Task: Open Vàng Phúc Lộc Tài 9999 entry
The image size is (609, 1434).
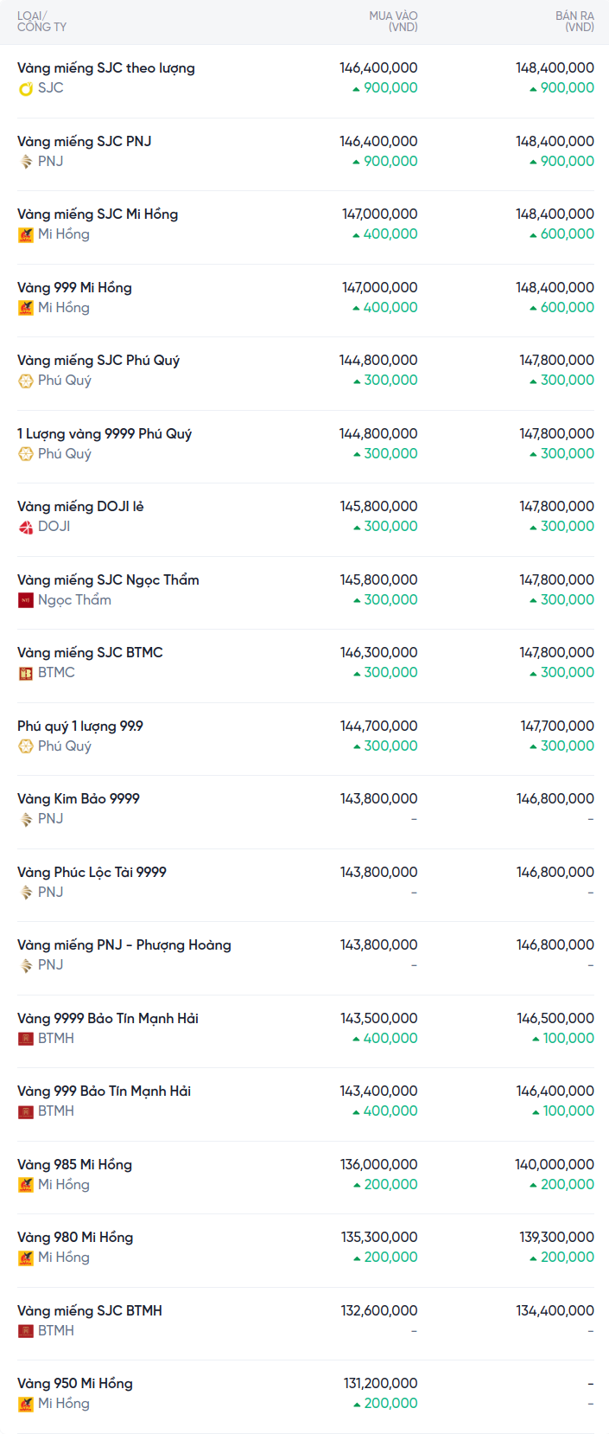Action: click(92, 873)
